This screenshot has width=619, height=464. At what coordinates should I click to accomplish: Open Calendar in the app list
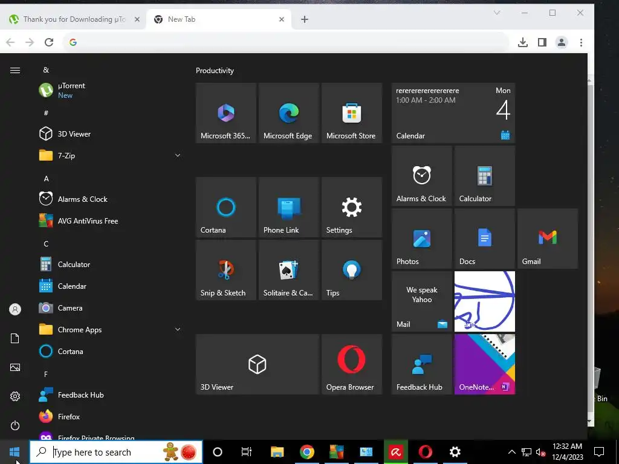(x=110, y=286)
